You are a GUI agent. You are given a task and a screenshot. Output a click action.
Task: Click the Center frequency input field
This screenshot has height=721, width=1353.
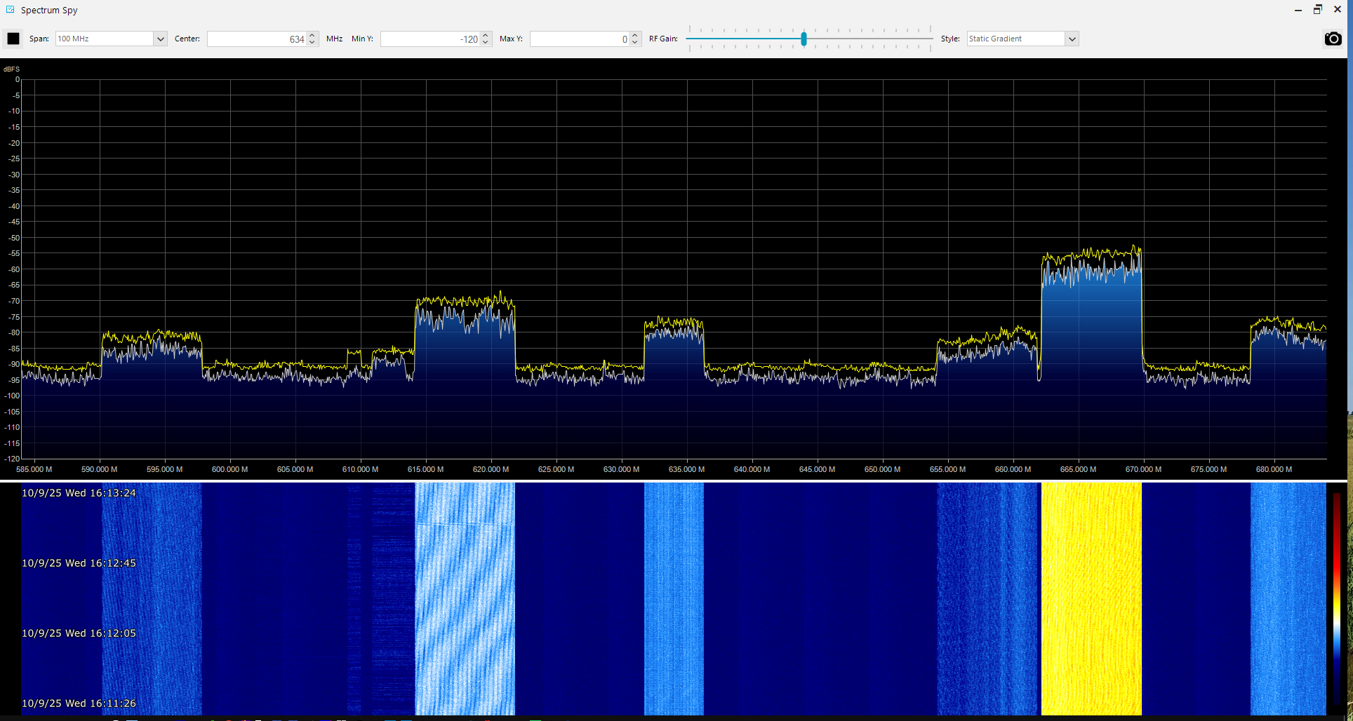[x=257, y=39]
